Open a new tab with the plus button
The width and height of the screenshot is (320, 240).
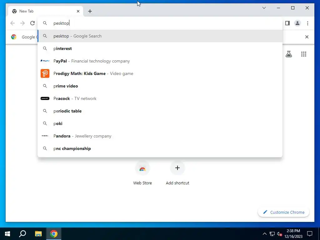point(90,11)
